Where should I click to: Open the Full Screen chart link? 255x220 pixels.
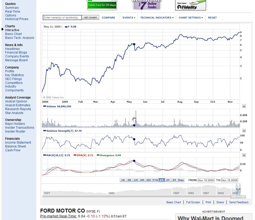pyautogui.click(x=193, y=202)
